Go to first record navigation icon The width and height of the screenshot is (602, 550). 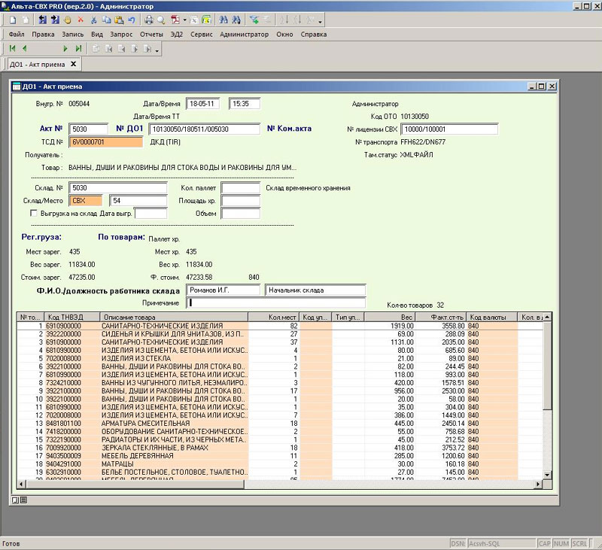12,48
